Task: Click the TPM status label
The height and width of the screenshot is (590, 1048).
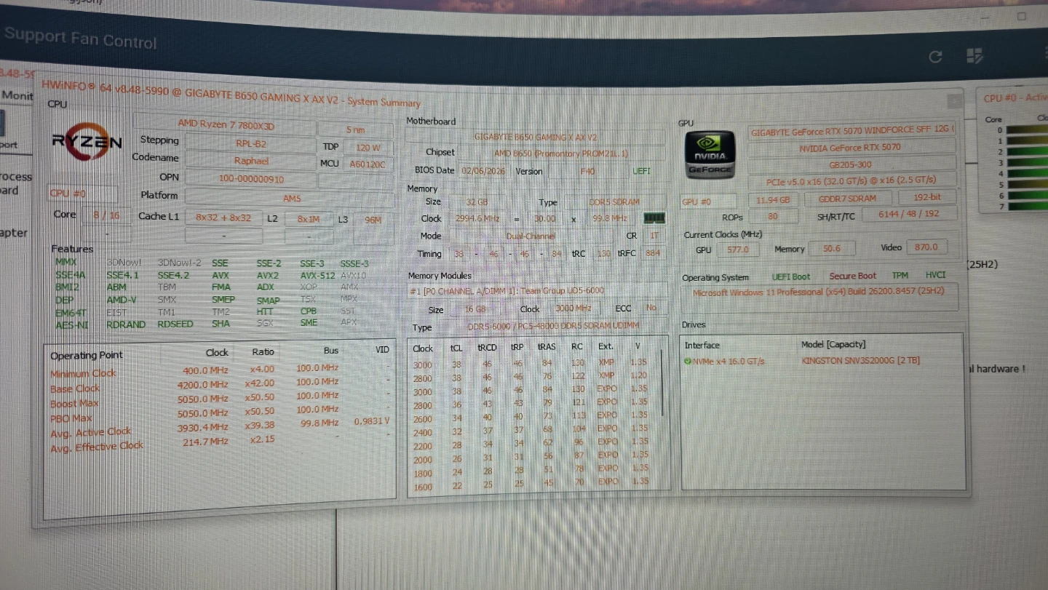Action: point(900,276)
